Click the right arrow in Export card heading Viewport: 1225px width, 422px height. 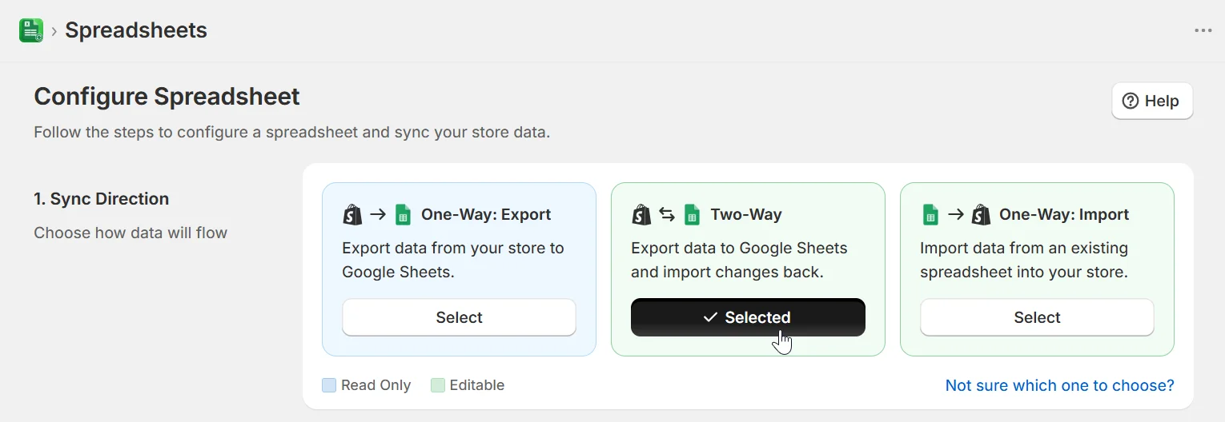[x=378, y=214]
